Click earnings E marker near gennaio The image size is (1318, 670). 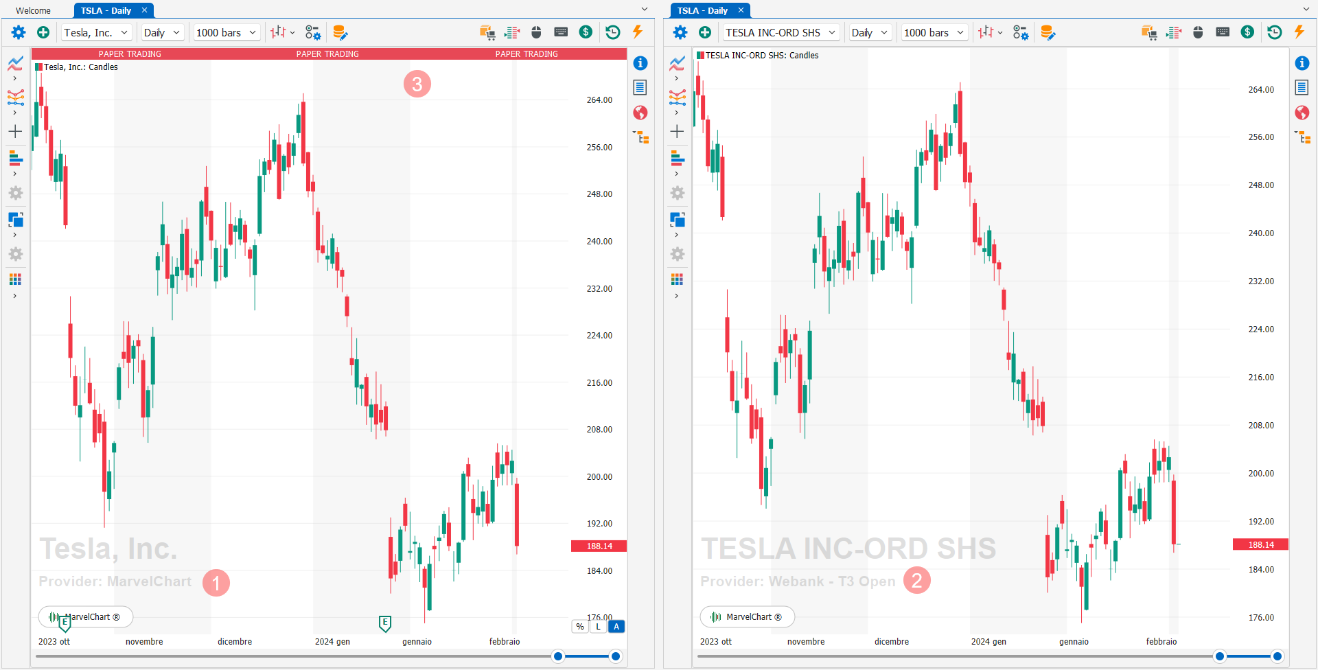coord(385,623)
